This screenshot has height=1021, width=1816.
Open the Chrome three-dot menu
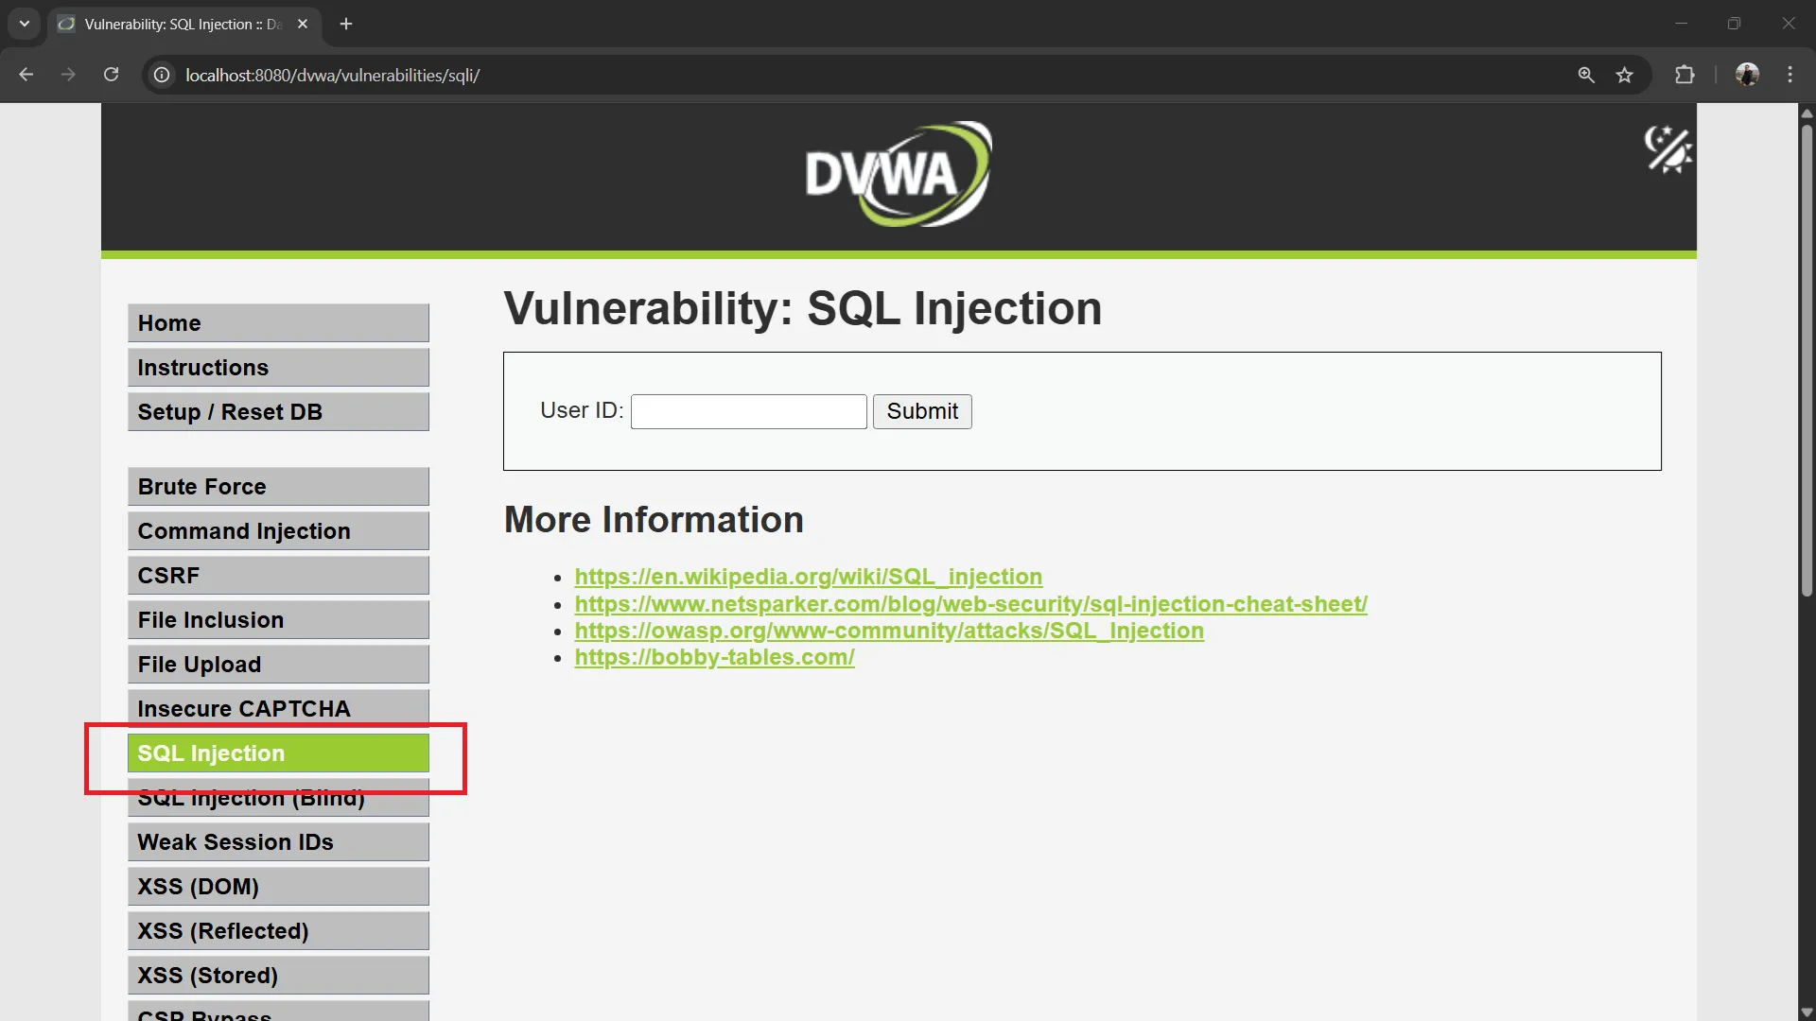coord(1790,75)
